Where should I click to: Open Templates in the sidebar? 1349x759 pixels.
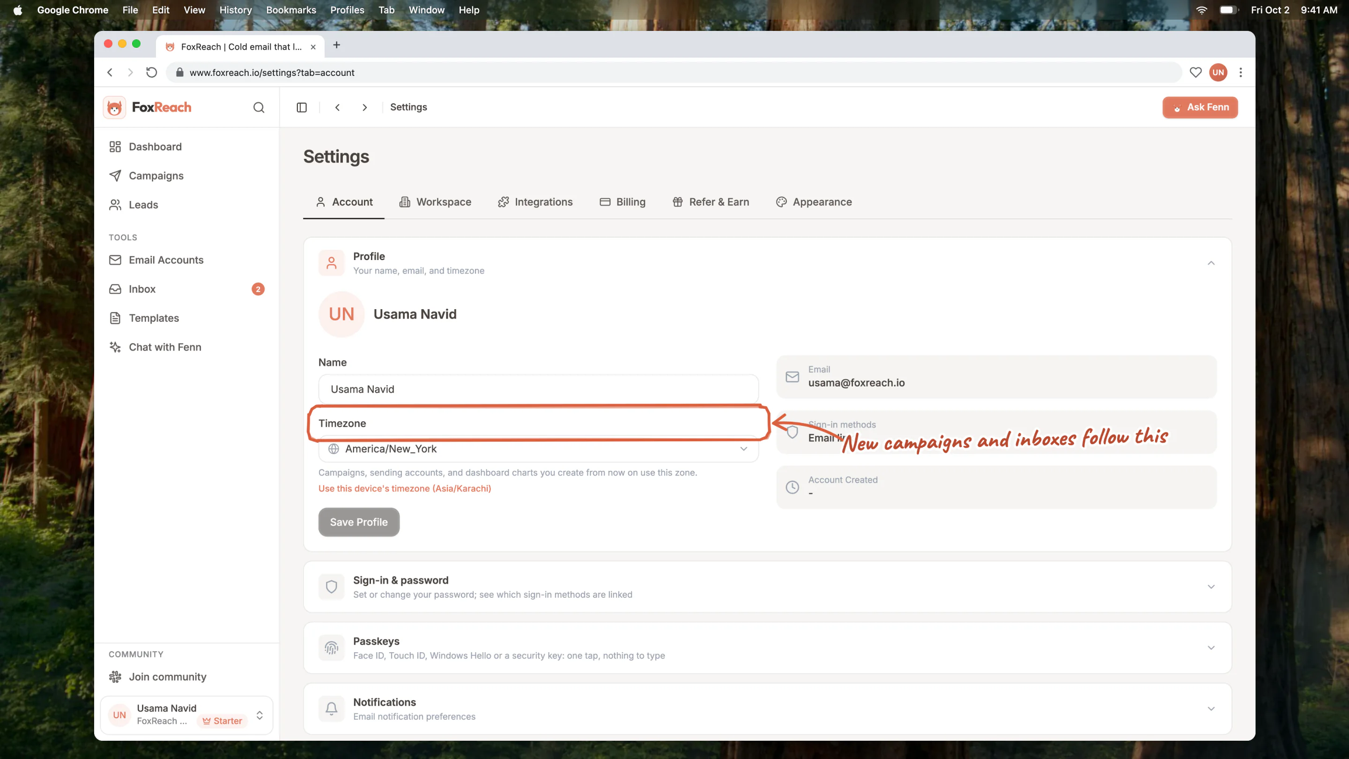tap(186, 318)
